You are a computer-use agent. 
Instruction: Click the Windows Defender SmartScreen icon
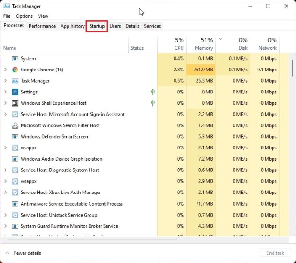(15, 137)
